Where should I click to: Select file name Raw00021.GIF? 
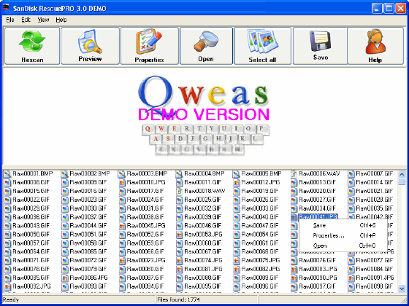click(375, 191)
